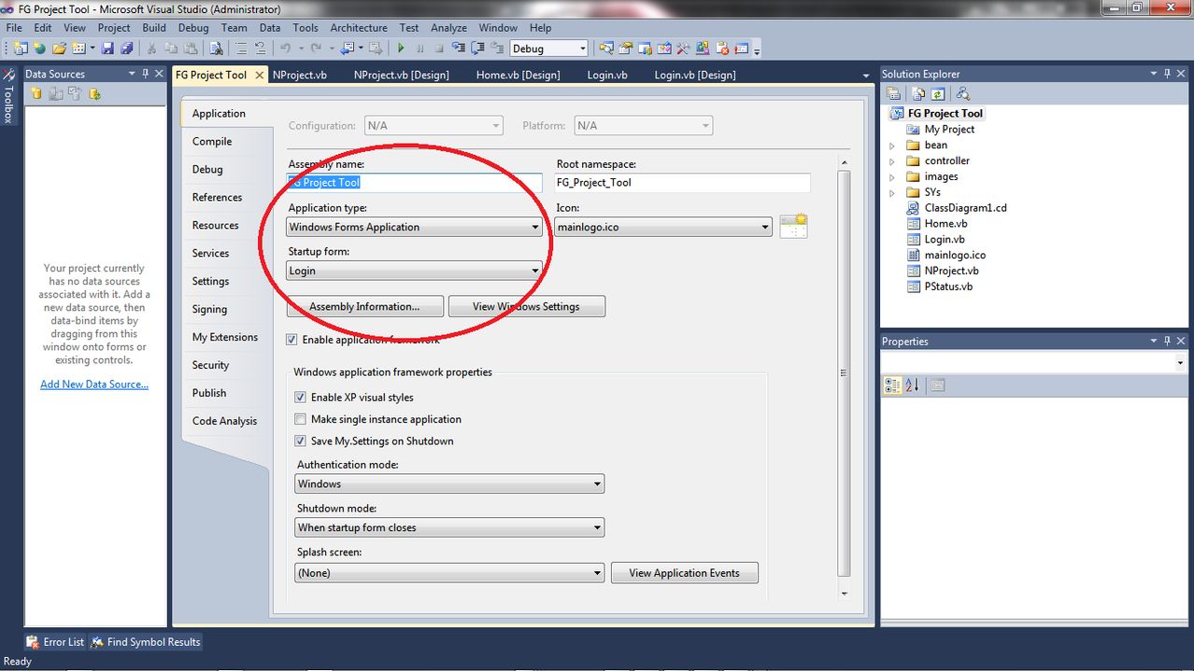This screenshot has height=671, width=1194.
Task: Click the Break All pause icon
Action: [x=420, y=49]
